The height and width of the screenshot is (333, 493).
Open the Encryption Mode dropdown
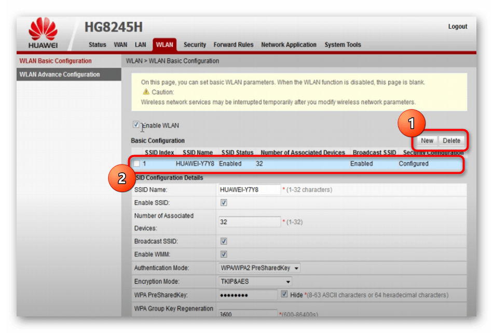pyautogui.click(x=255, y=281)
